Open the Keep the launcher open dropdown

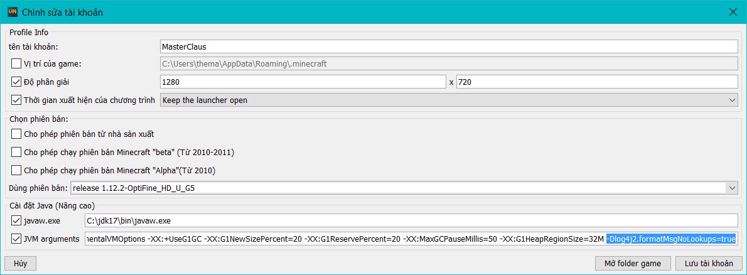(x=449, y=100)
